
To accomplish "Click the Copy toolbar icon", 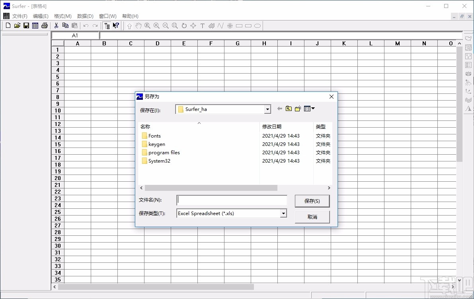I will (65, 26).
